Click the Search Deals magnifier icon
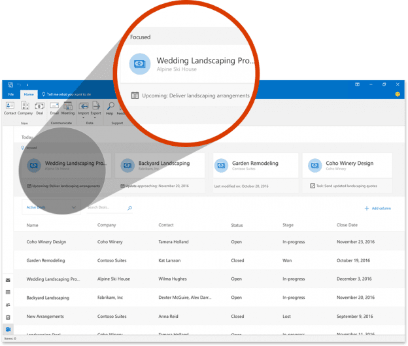The width and height of the screenshot is (408, 346). tap(129, 208)
